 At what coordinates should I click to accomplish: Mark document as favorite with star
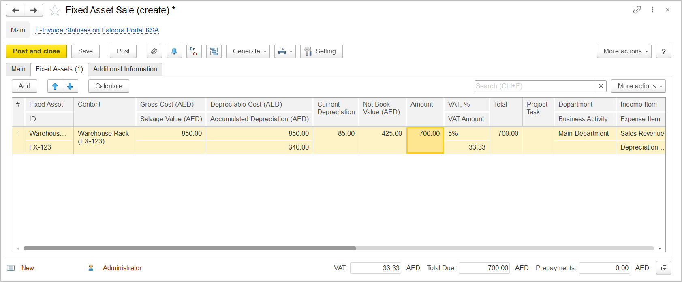coord(55,10)
